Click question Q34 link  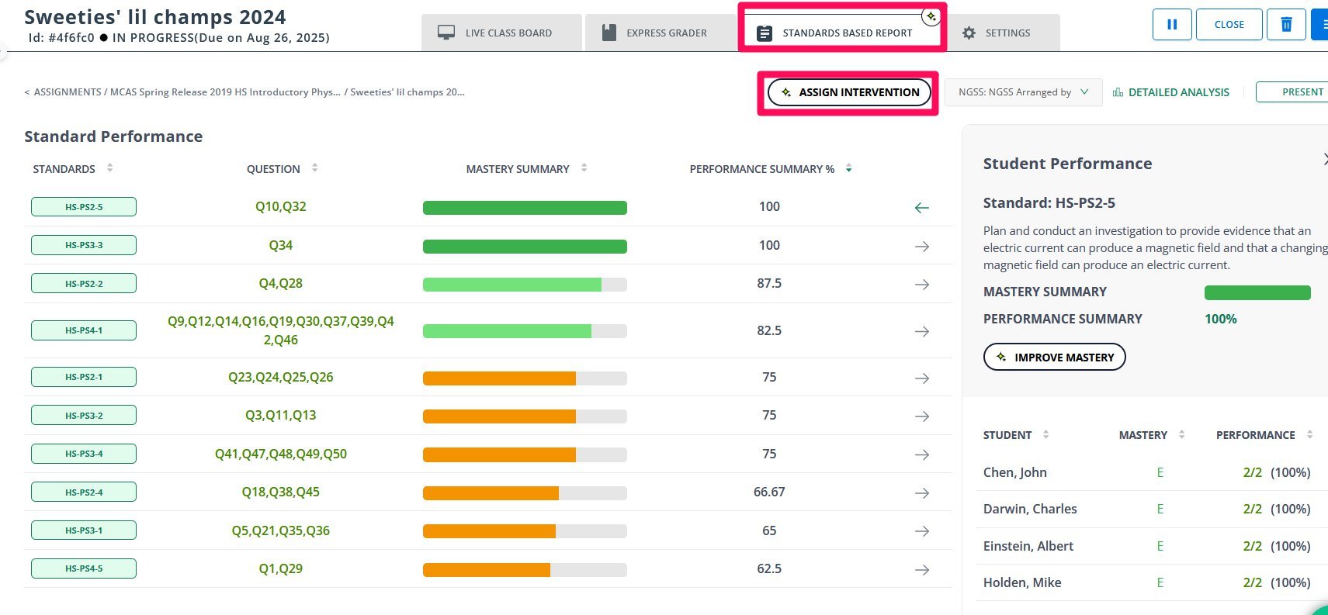pos(281,245)
